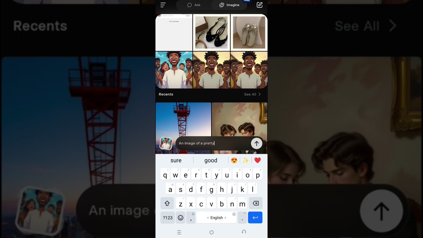The height and width of the screenshot is (238, 423).
Task: Open cartoon man with blue sky image
Action: (x=174, y=70)
